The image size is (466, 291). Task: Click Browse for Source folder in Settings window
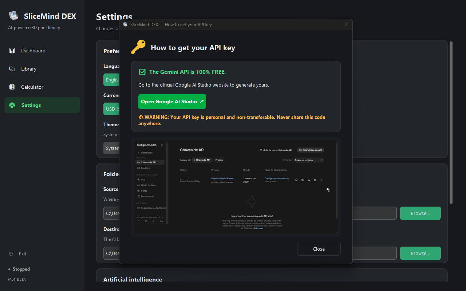click(420, 213)
